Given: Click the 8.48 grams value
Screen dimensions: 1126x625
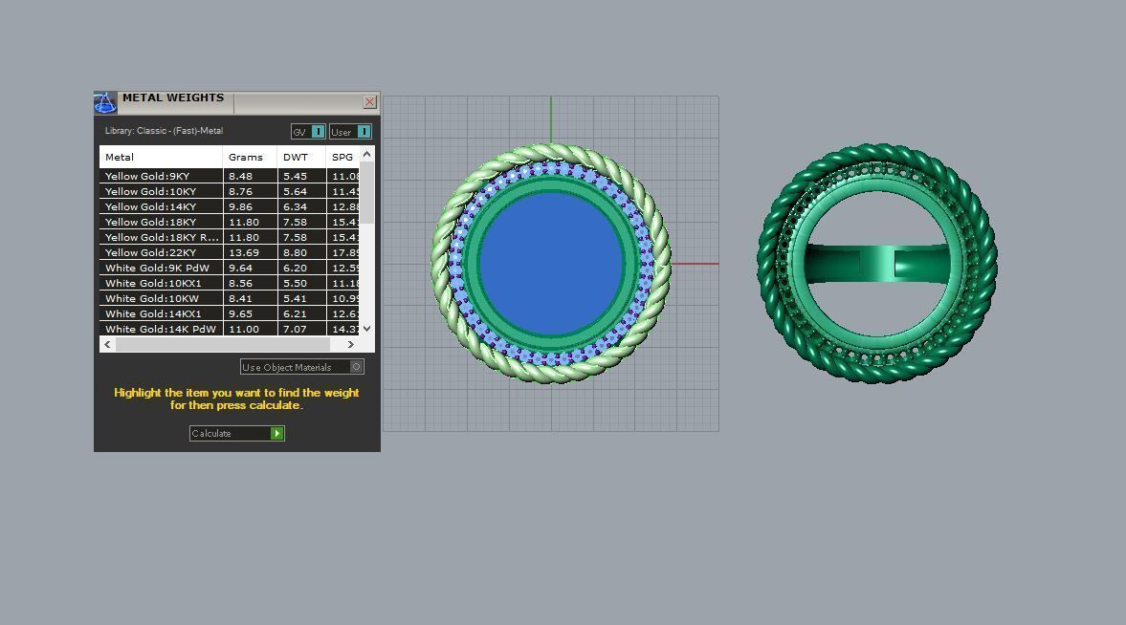Looking at the screenshot, I should [240, 176].
